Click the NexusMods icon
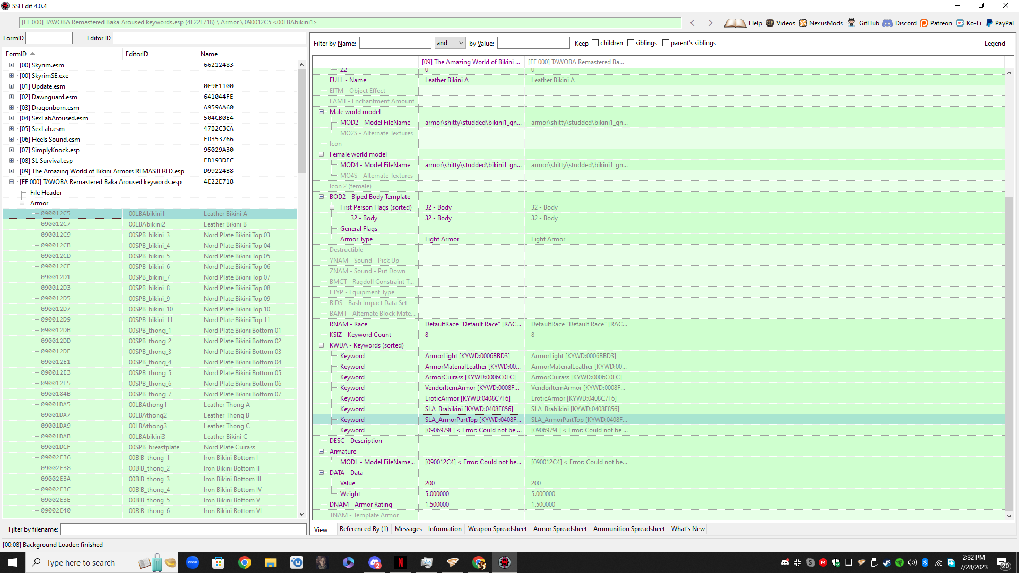 tap(803, 23)
